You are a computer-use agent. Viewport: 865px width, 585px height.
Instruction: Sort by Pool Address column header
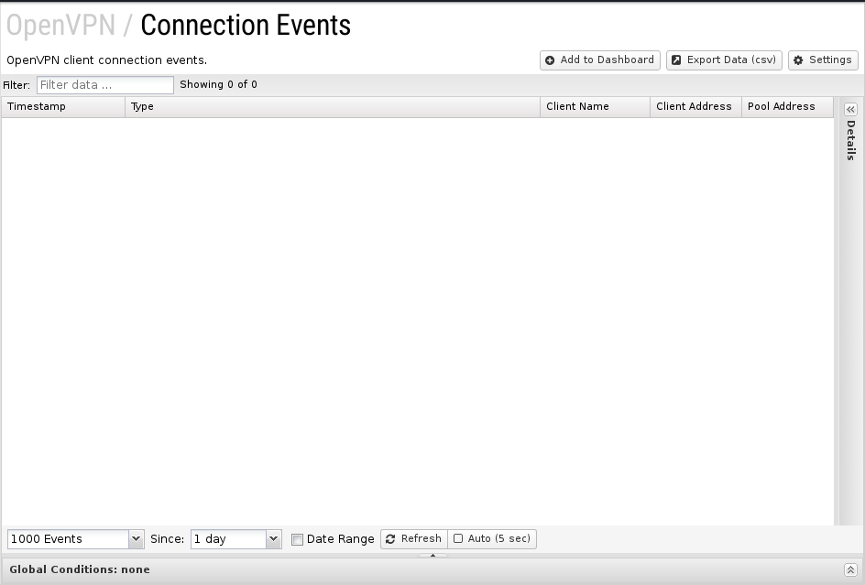point(787,107)
